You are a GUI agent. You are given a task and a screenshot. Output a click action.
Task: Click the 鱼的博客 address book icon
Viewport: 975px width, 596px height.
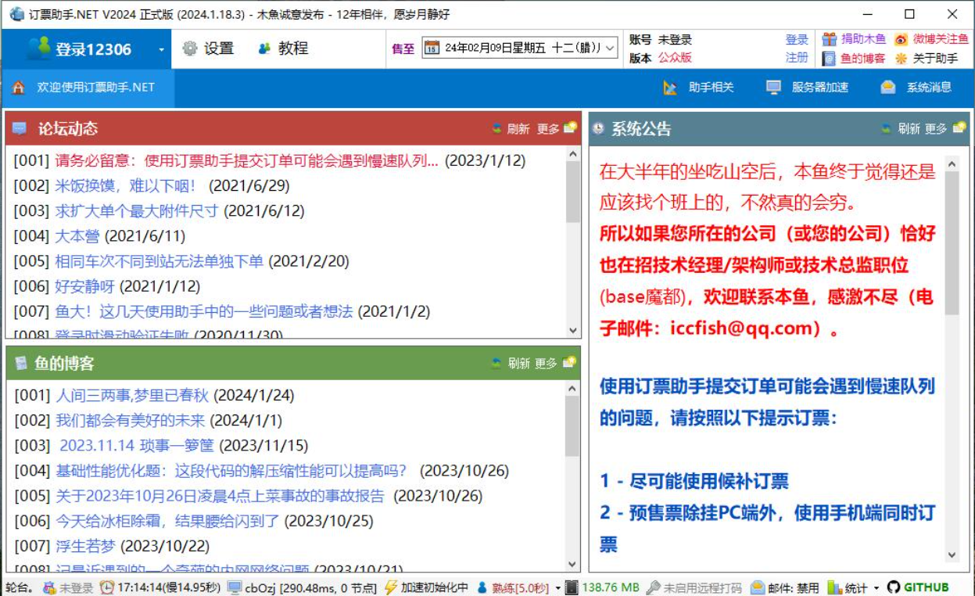[x=830, y=59]
